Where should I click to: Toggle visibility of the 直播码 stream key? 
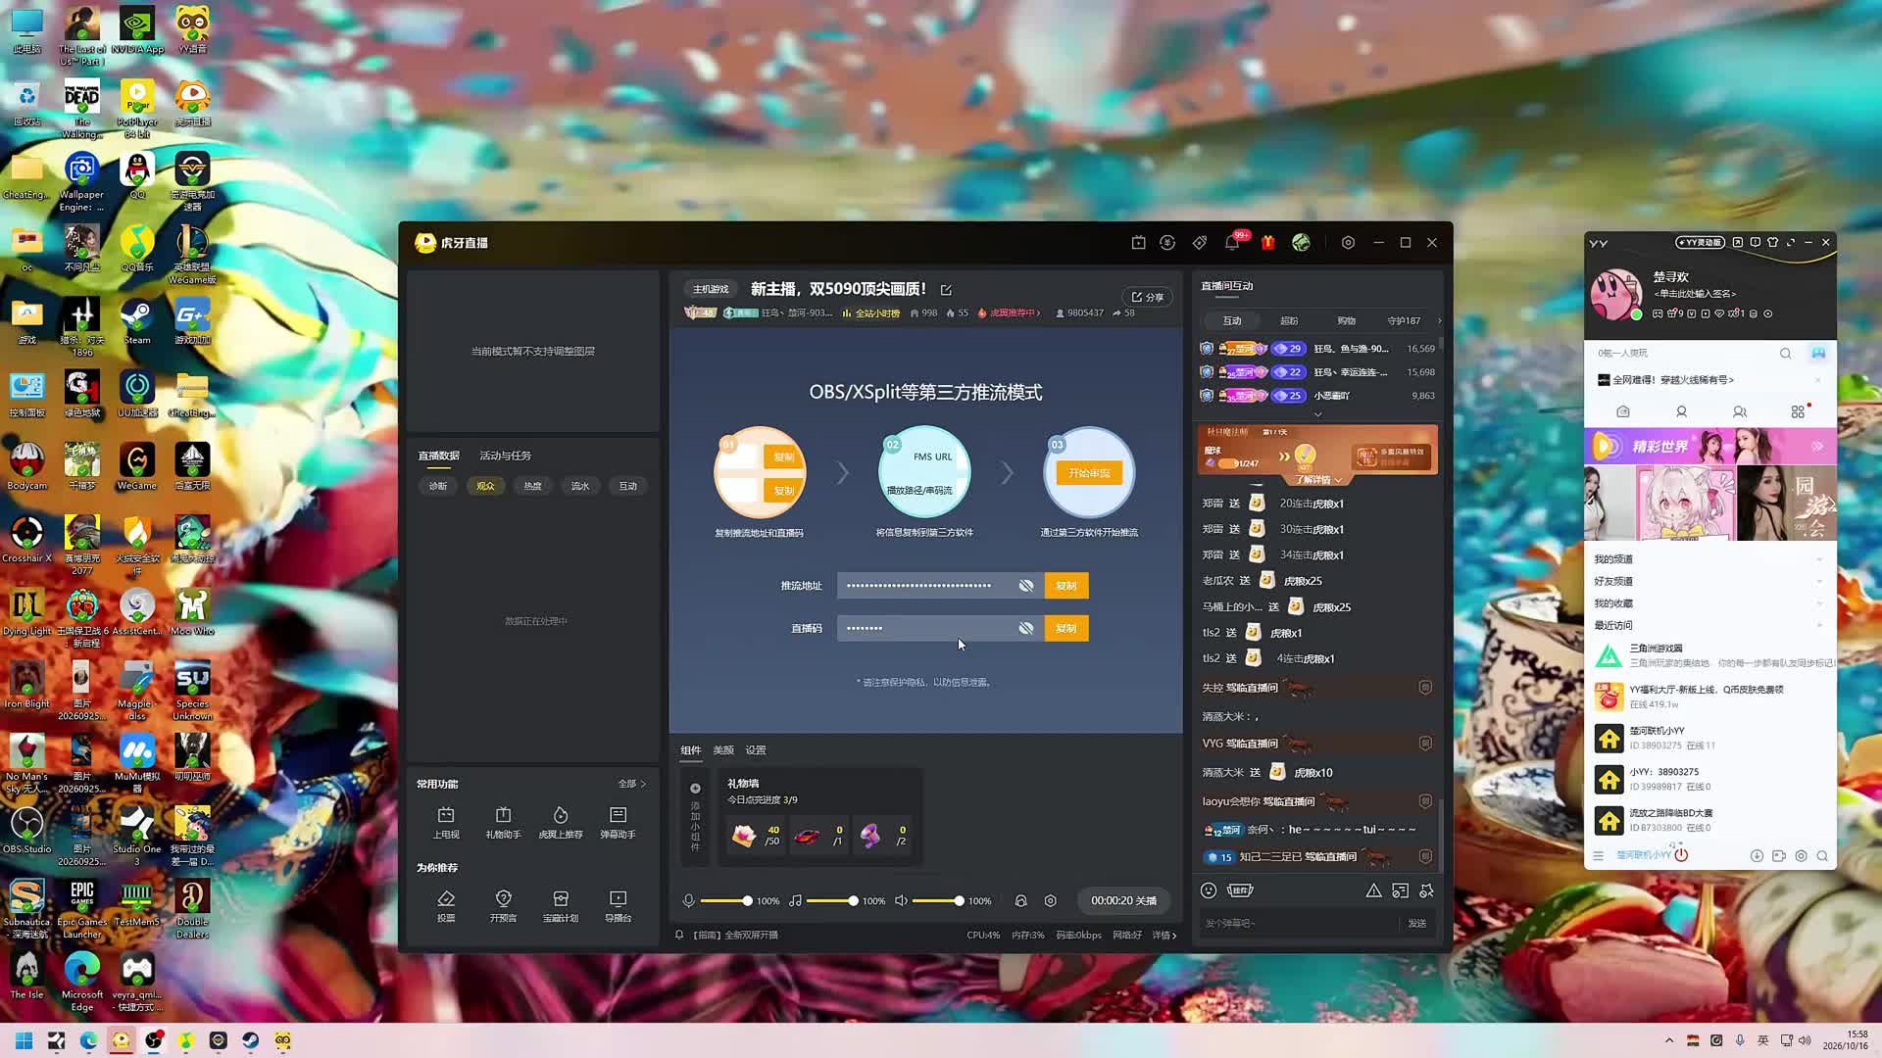coord(1026,629)
